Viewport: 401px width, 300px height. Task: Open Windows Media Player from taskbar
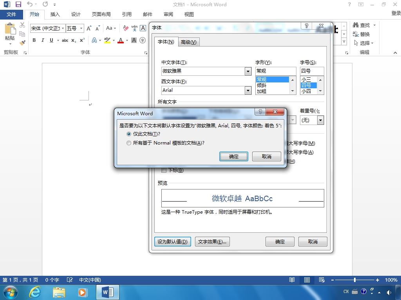pyautogui.click(x=82, y=292)
